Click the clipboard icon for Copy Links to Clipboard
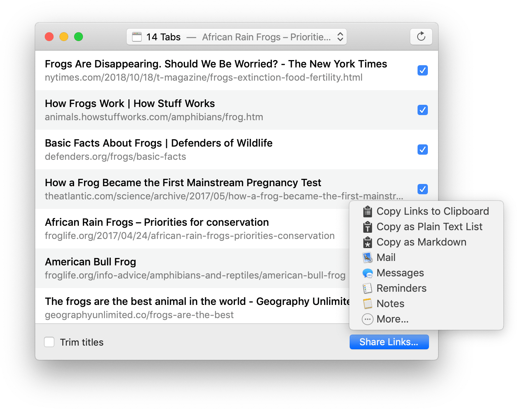 click(367, 211)
